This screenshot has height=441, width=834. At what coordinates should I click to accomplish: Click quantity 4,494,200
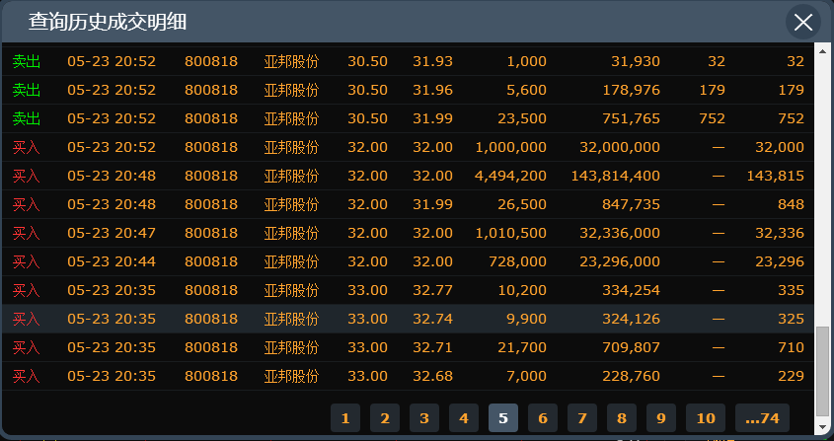(x=510, y=176)
